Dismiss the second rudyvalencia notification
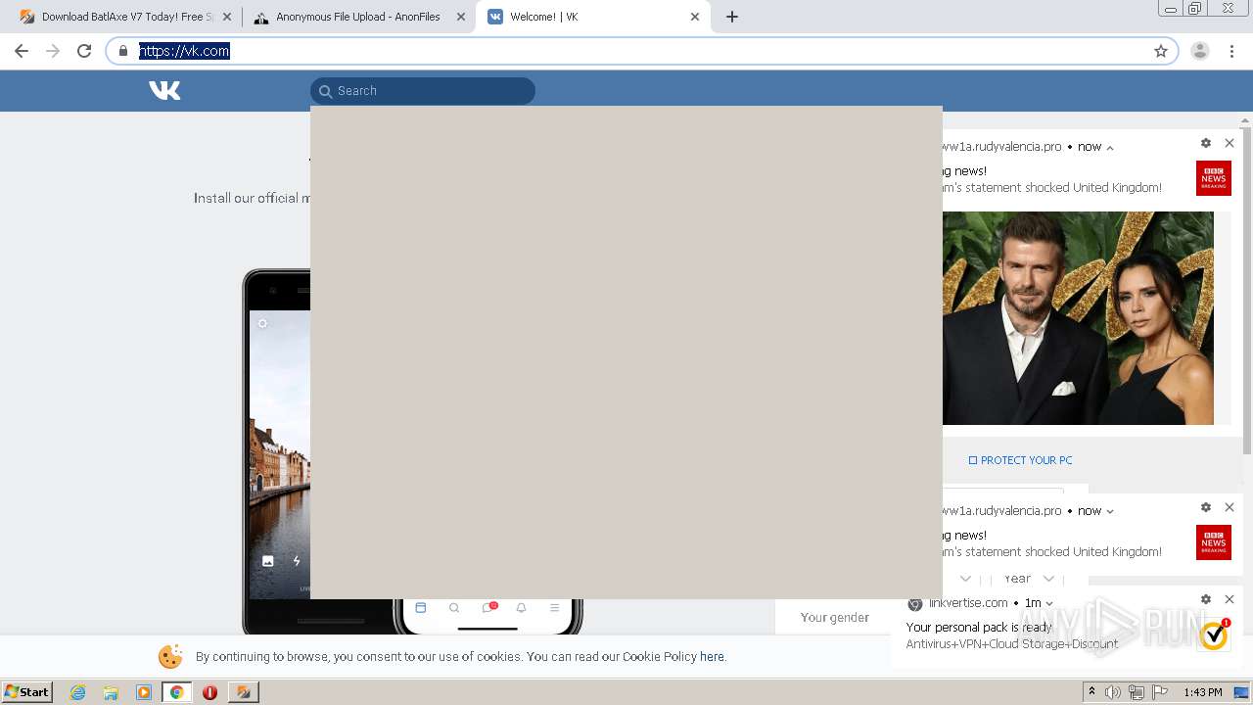Viewport: 1253px width, 705px height. (x=1230, y=507)
